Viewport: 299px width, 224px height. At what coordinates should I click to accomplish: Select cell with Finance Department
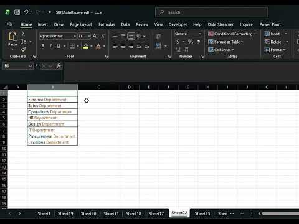tap(52, 100)
